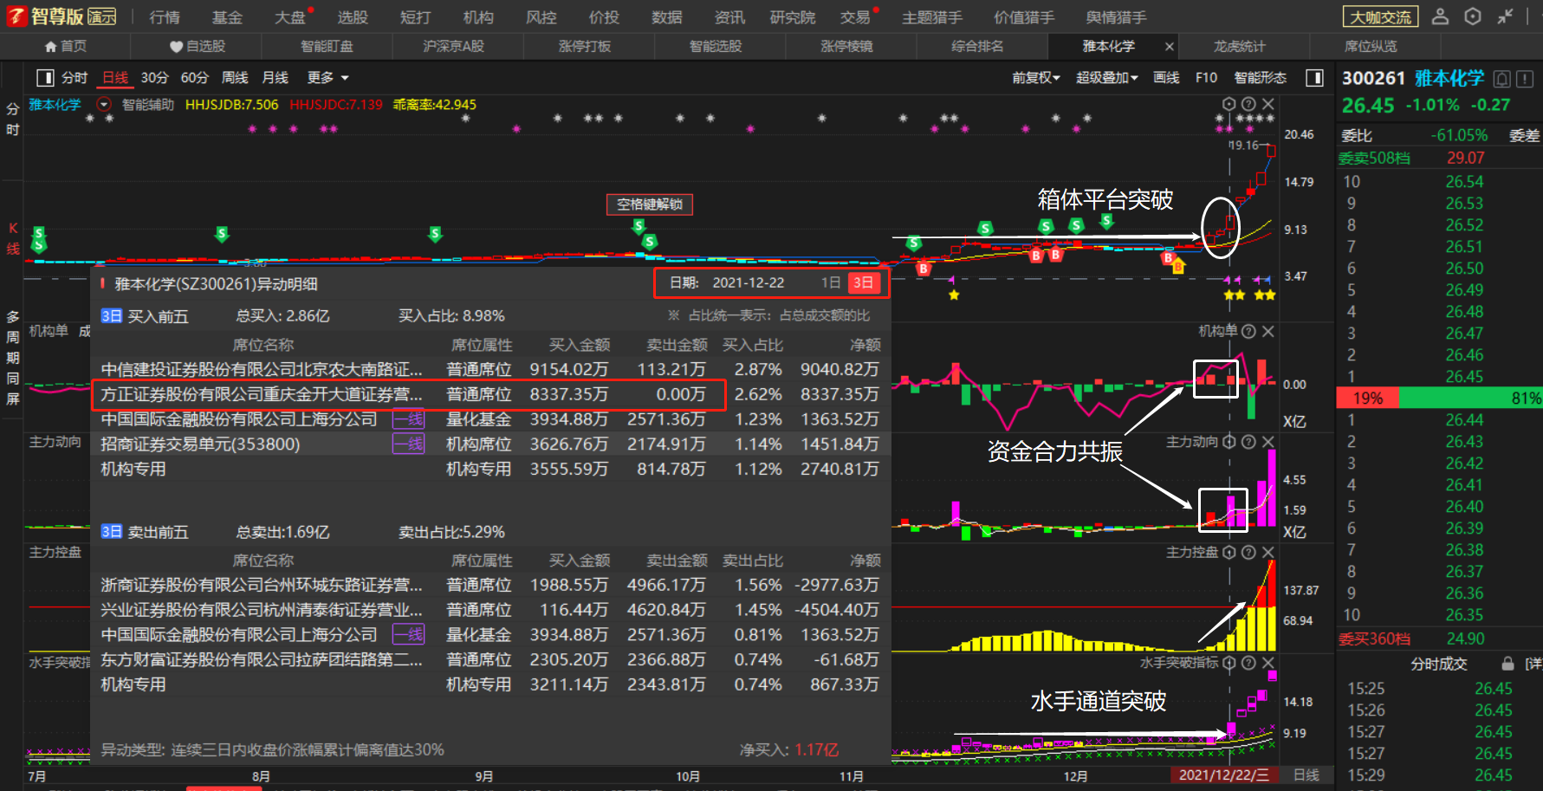Click the 分时 vertical side tab
Viewport: 1543px width, 791px height.
[12, 120]
